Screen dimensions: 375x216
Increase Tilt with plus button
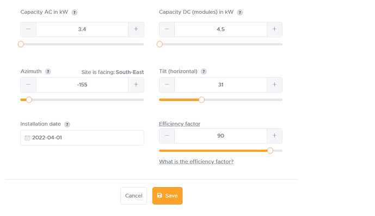274,85
